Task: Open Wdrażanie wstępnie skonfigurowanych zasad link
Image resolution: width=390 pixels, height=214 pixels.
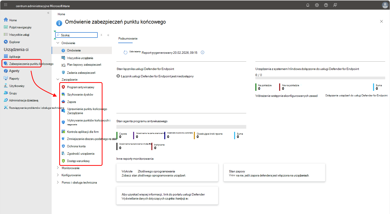Action: click(286, 96)
